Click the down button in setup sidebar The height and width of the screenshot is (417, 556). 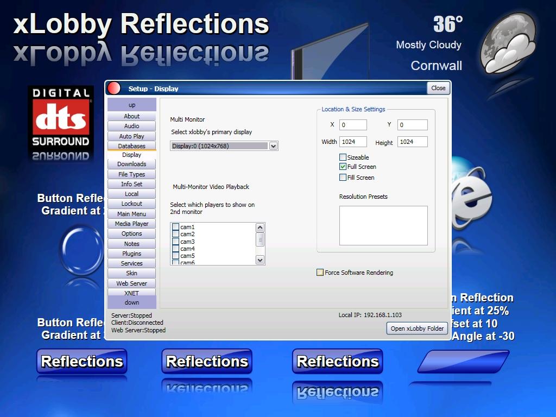[x=131, y=302]
